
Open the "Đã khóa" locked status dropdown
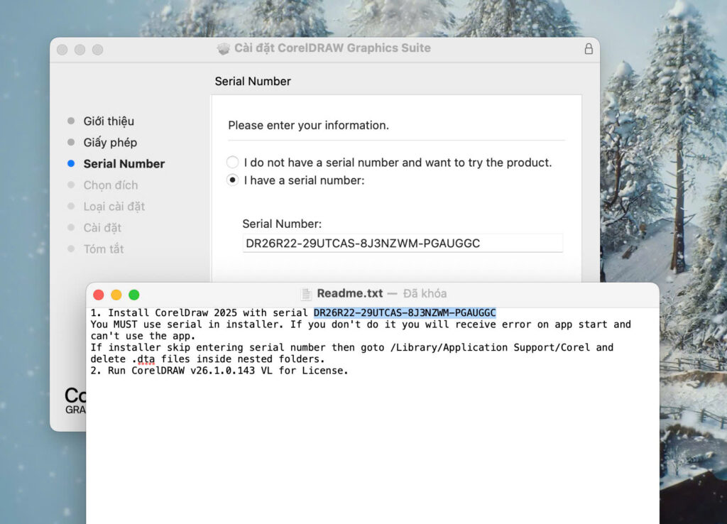[x=425, y=294]
